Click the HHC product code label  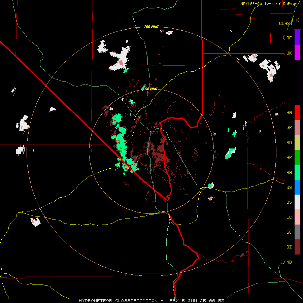click(296, 20)
